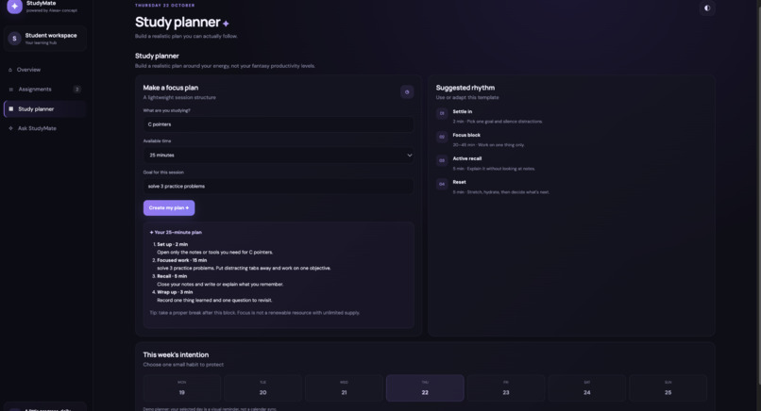Click the 'C pointers' study topic field
The width and height of the screenshot is (761, 411).
[x=279, y=124]
